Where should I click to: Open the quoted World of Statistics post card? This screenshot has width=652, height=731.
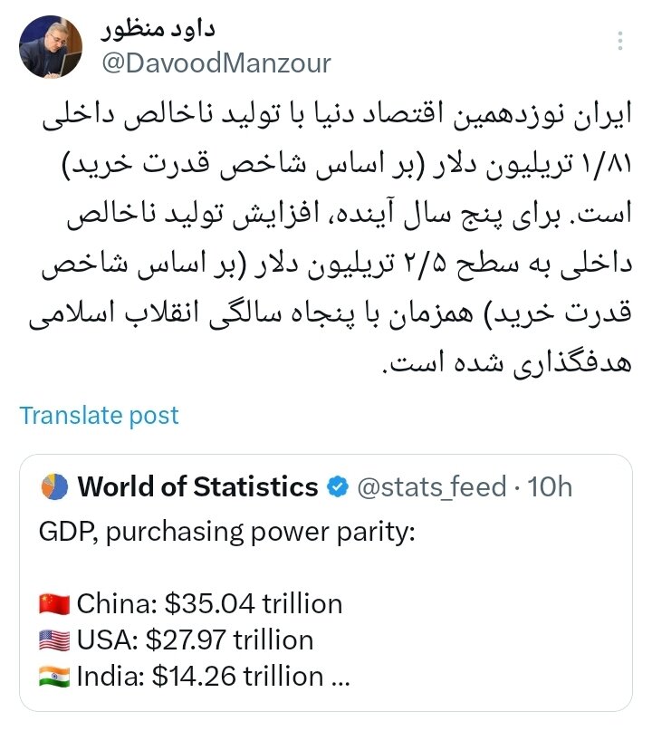click(326, 580)
